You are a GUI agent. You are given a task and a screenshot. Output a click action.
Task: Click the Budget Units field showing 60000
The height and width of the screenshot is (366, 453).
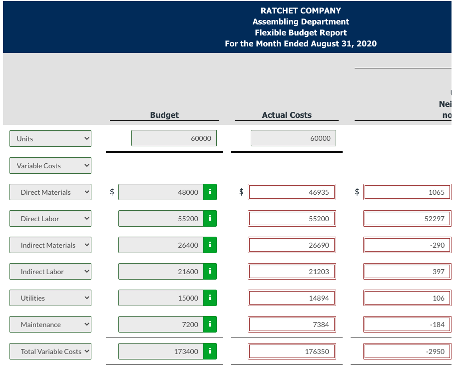coord(174,138)
